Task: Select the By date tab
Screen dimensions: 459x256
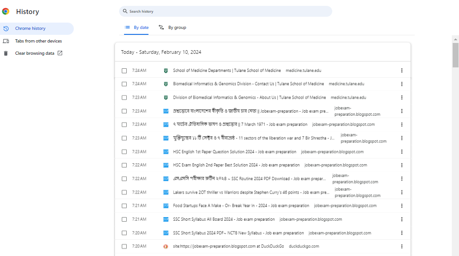Action: (136, 28)
